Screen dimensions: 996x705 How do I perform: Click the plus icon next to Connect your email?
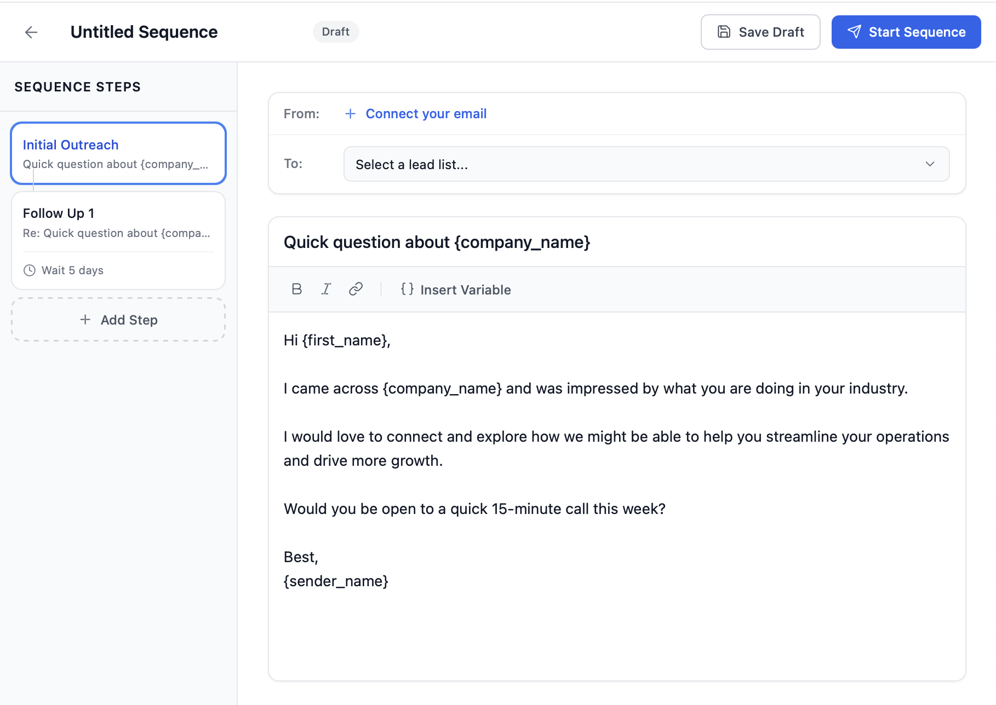pos(350,113)
